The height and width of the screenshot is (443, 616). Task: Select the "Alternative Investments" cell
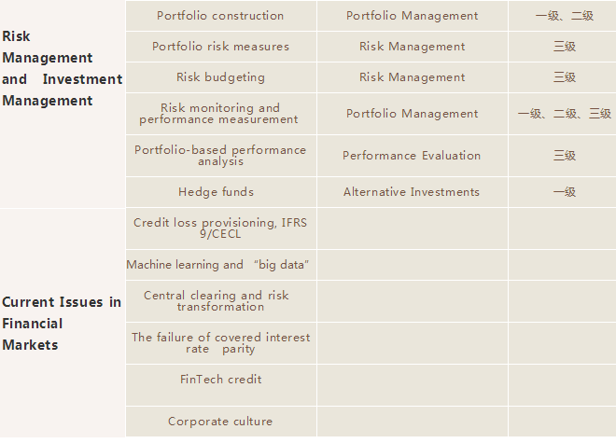coord(412,192)
